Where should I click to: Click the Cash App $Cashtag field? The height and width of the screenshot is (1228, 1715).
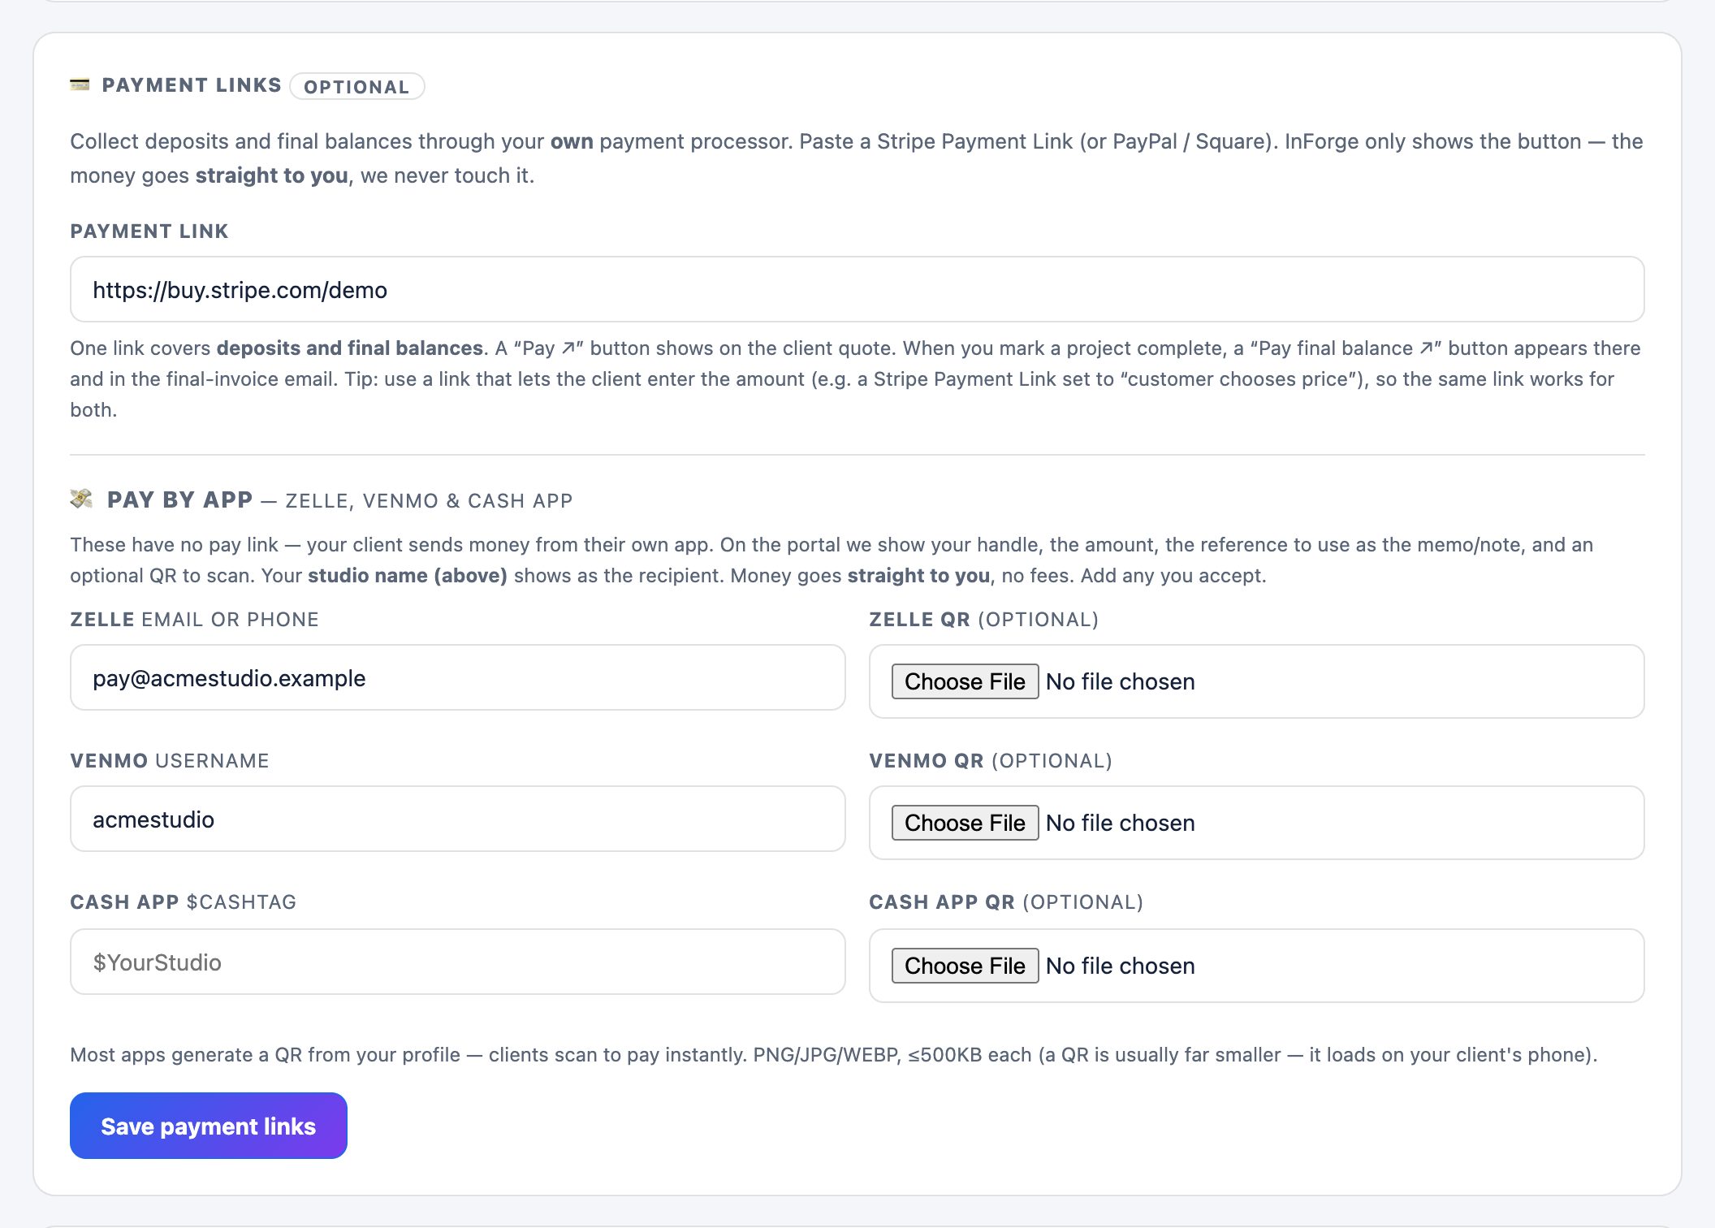458,962
